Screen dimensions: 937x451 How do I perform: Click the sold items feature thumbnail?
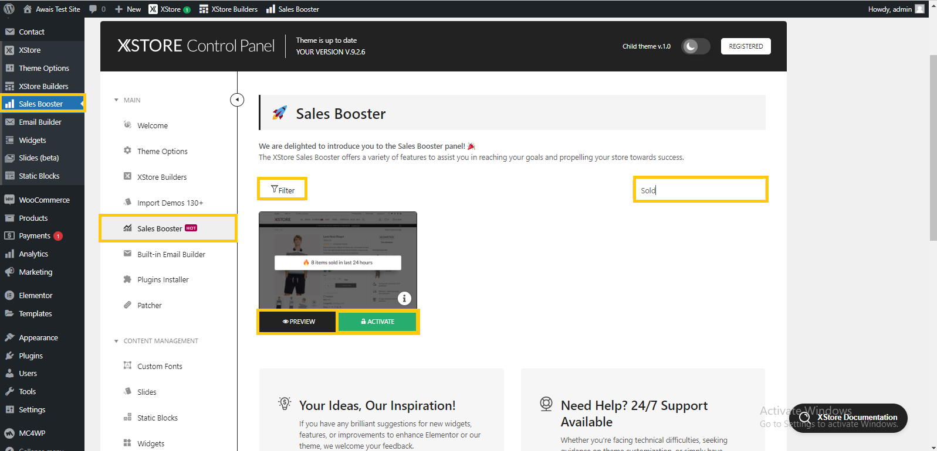pos(338,261)
